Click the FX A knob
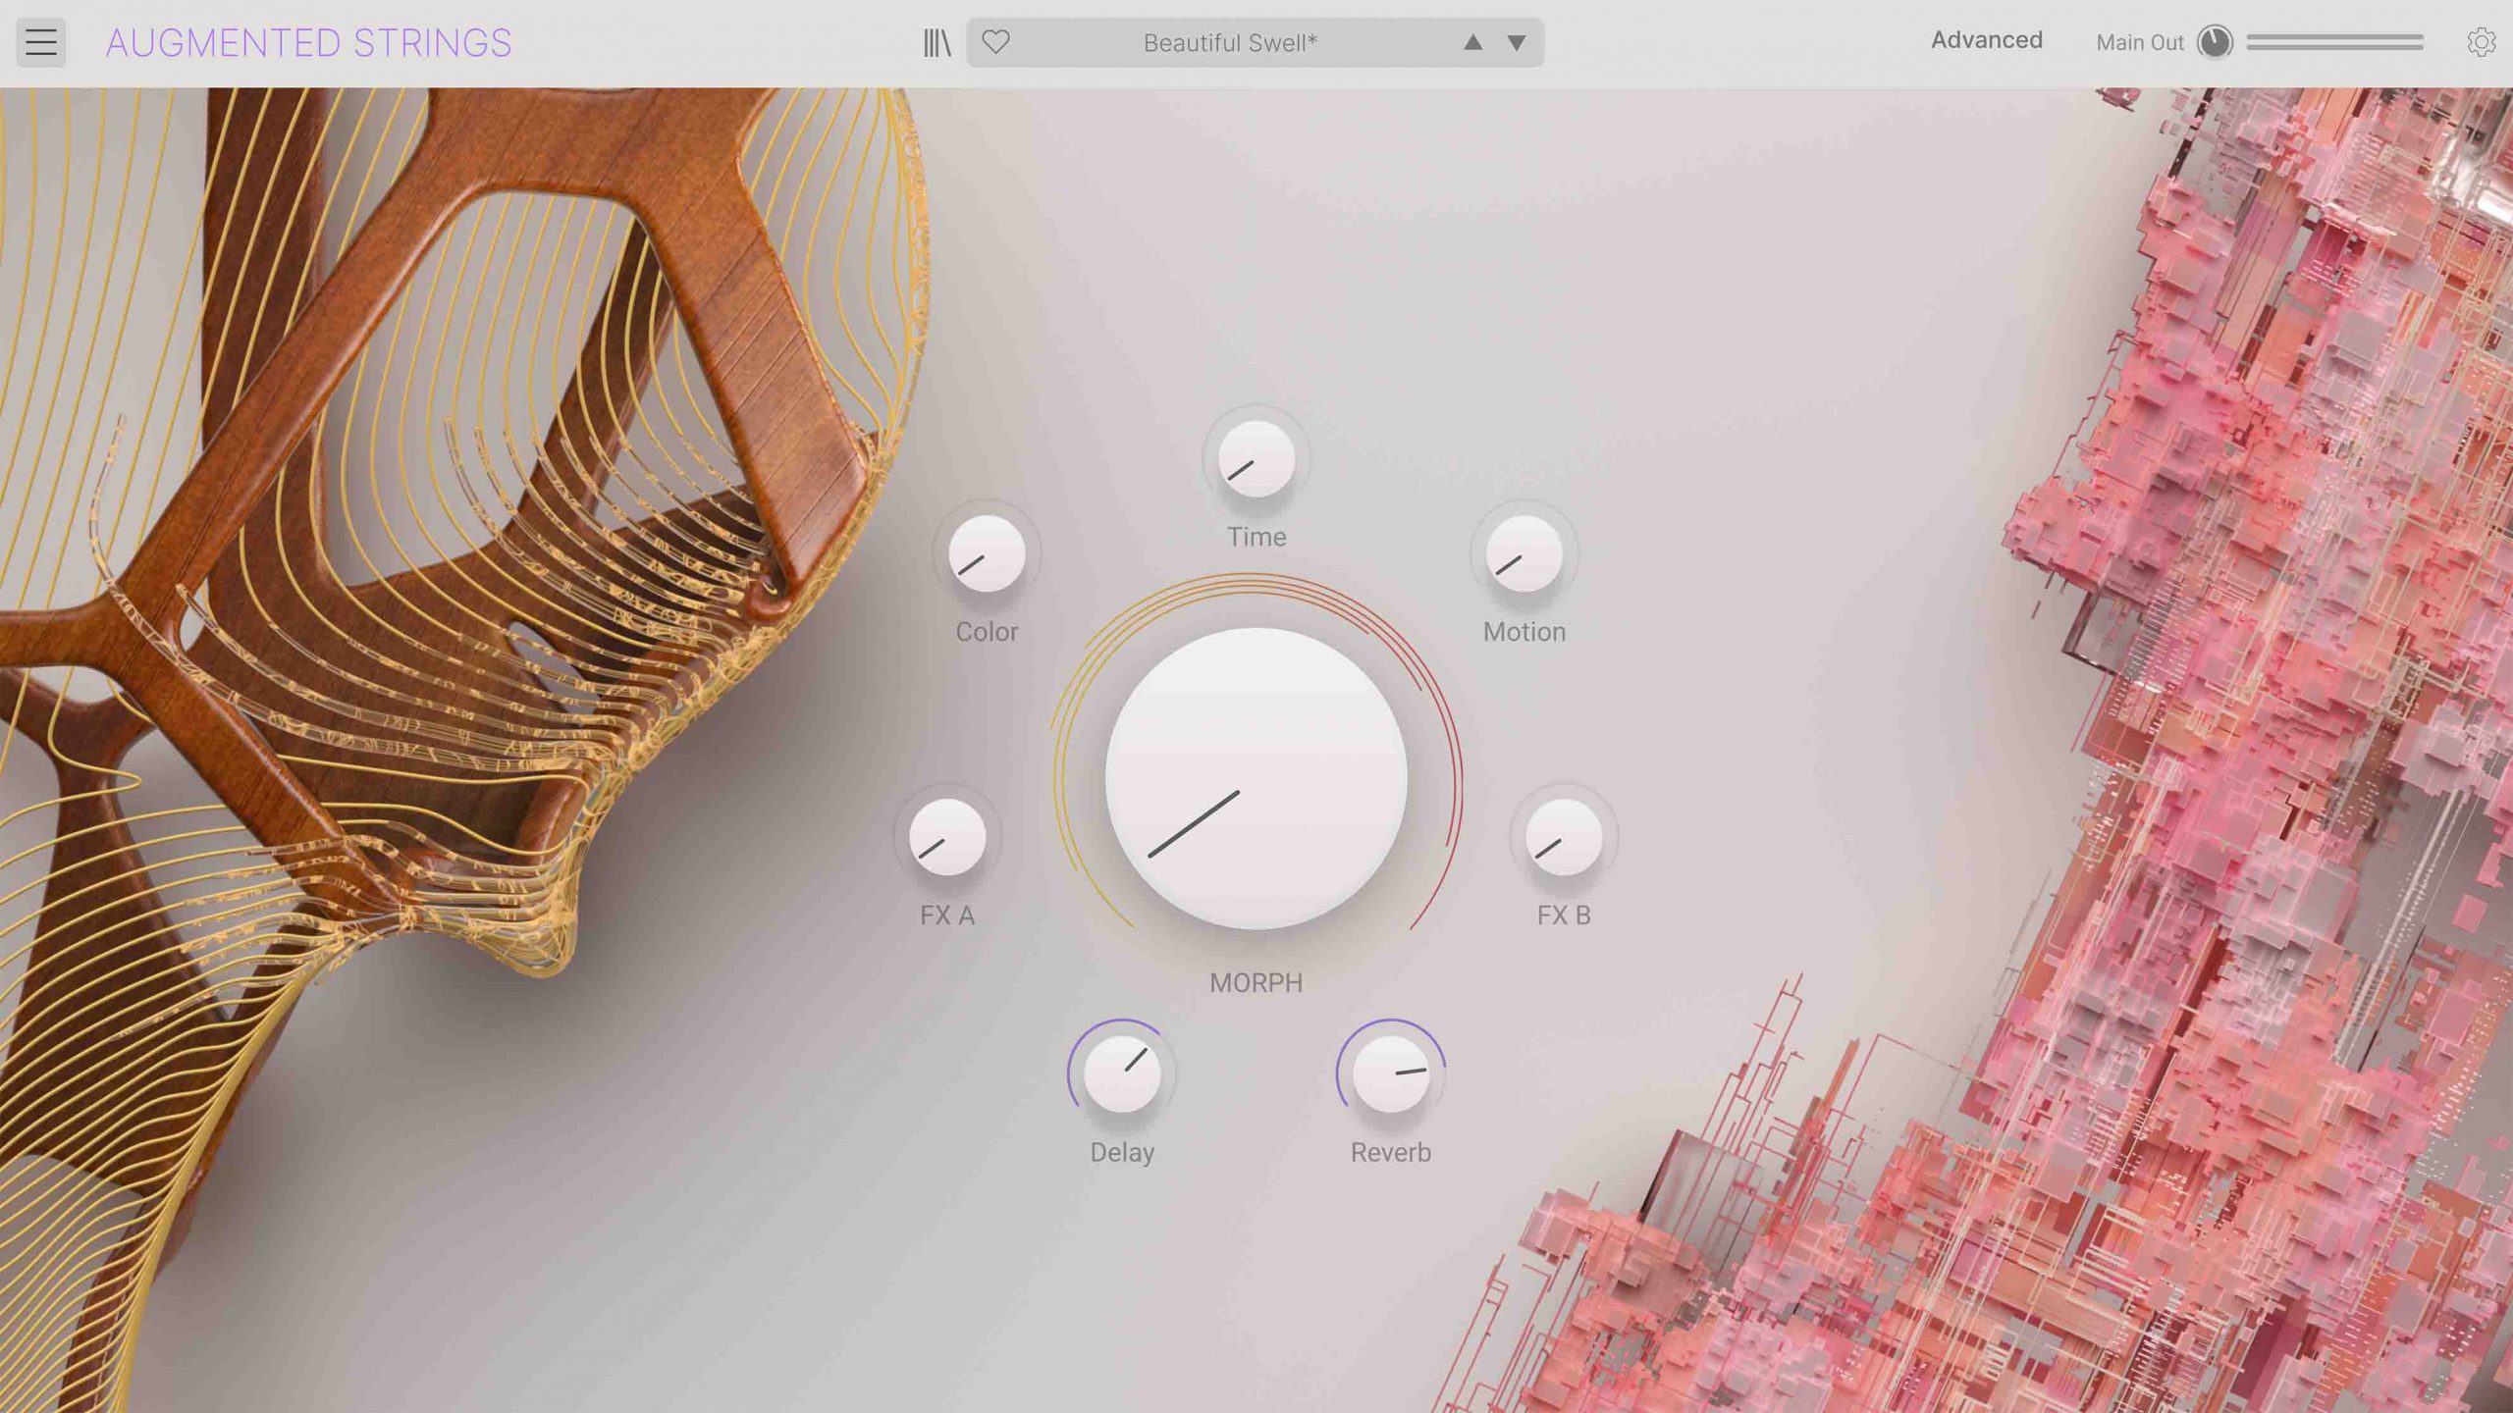 (x=946, y=837)
